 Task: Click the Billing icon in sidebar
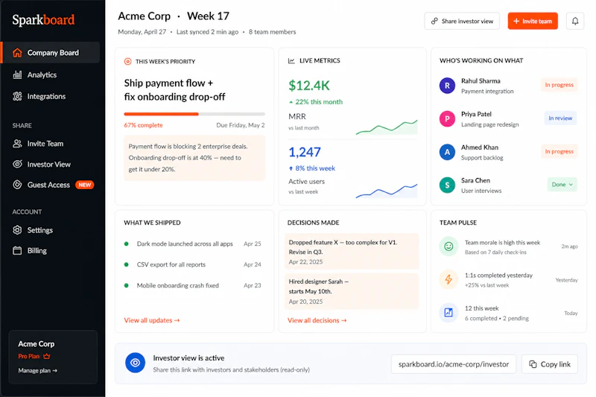coord(17,251)
